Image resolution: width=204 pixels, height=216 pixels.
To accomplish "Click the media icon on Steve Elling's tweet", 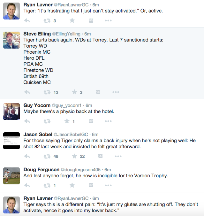I will pos(98,92).
